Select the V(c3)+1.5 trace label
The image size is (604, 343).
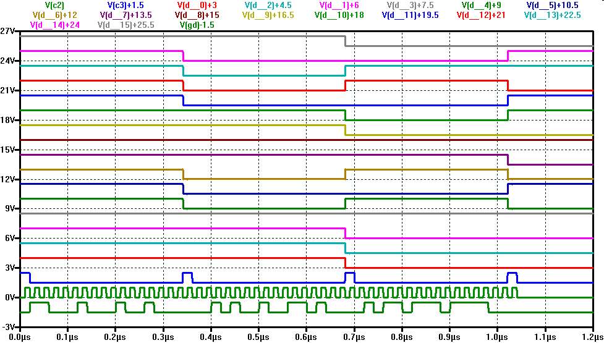click(121, 5)
